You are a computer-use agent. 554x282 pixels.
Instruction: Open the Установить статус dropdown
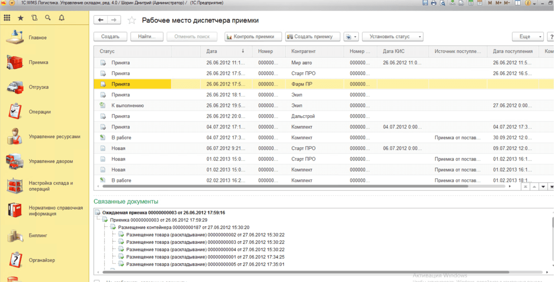click(x=393, y=37)
